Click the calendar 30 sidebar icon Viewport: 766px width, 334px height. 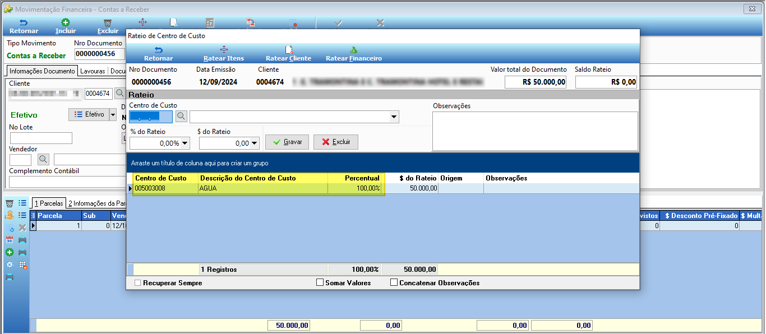pos(10,240)
